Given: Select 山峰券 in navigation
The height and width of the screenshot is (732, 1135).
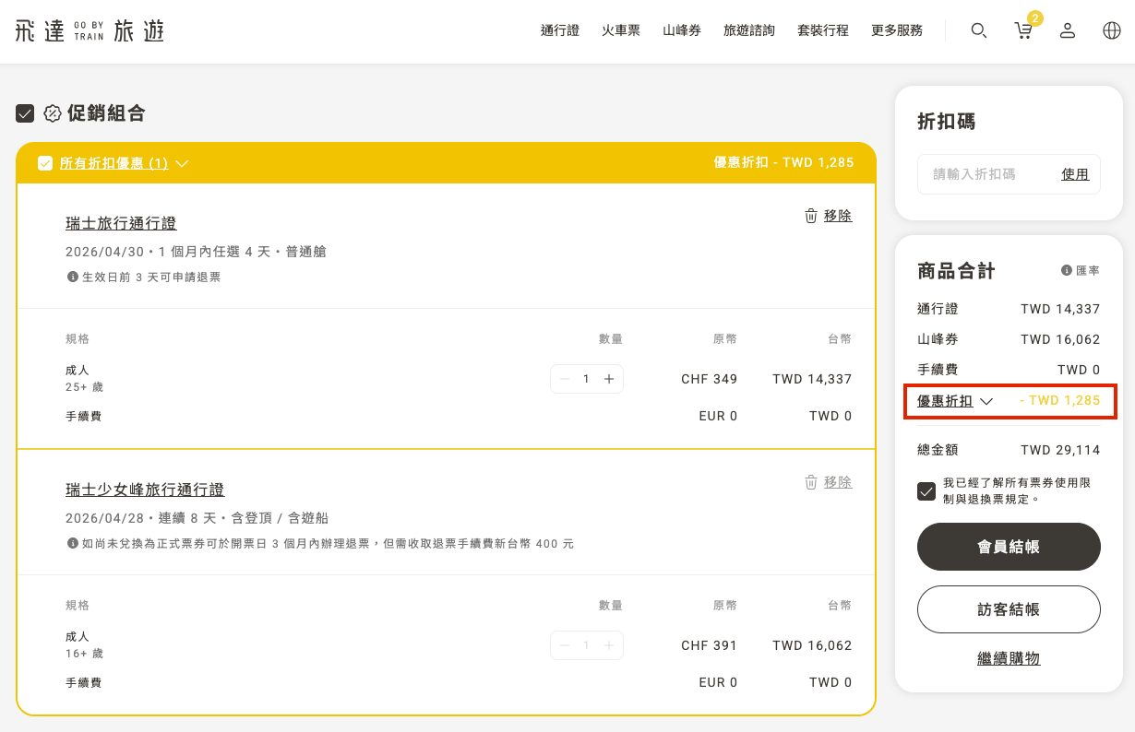Looking at the screenshot, I should point(682,30).
